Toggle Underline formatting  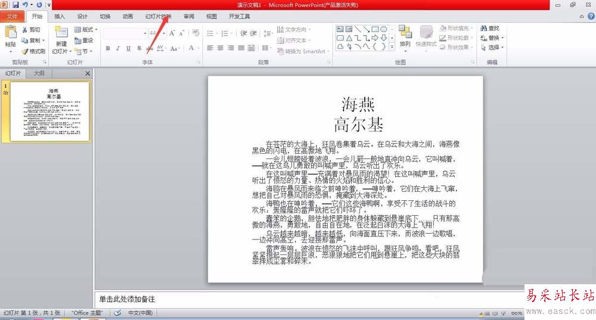coord(129,48)
